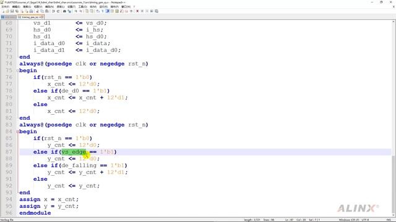The image size is (396, 222).
Task: Click the Open file toolbar icon
Action: click(x=7, y=11)
